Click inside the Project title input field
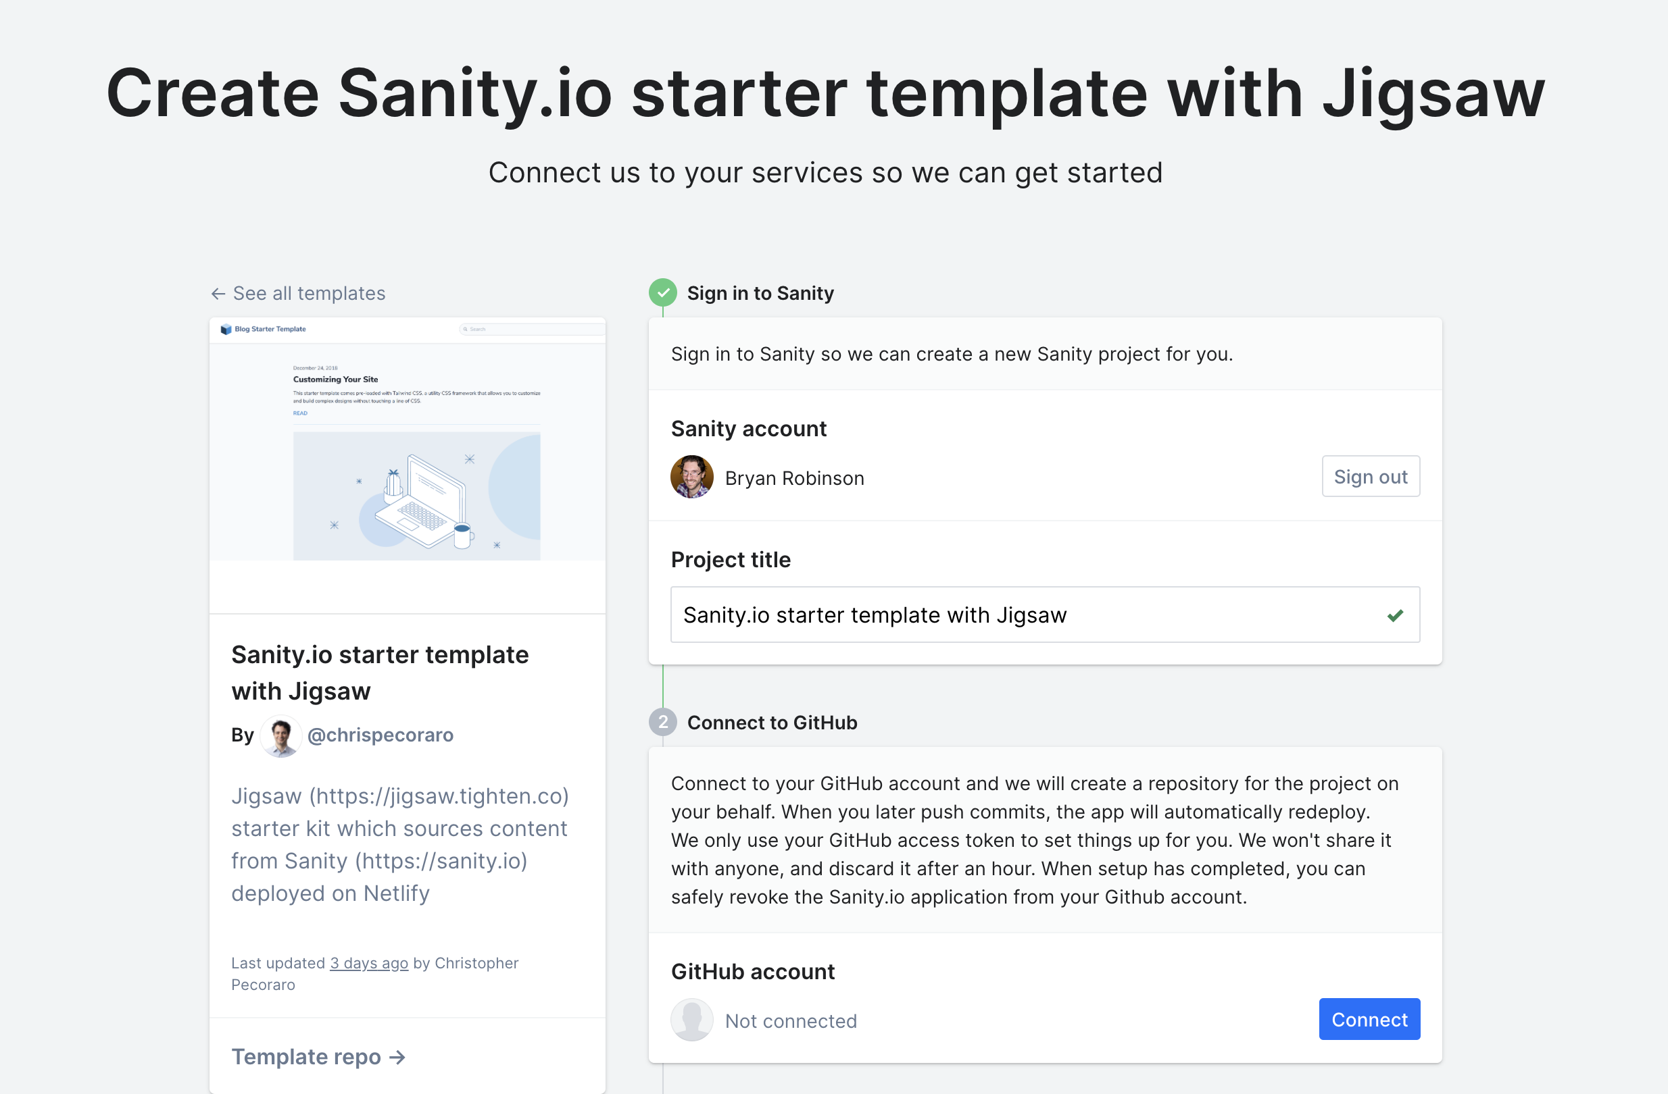1668x1094 pixels. 981,615
